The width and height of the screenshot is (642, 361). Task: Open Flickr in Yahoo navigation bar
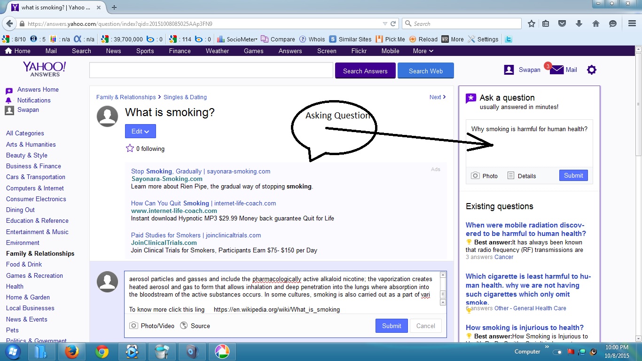359,51
